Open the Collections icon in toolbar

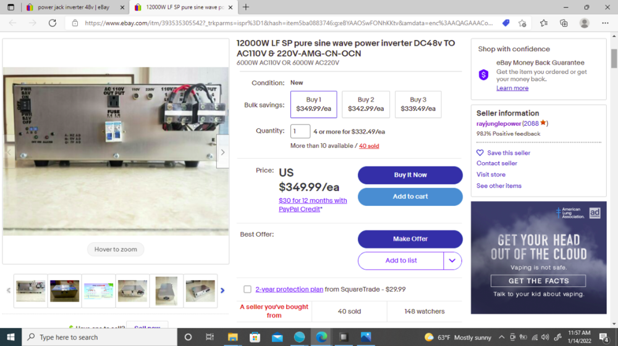564,23
